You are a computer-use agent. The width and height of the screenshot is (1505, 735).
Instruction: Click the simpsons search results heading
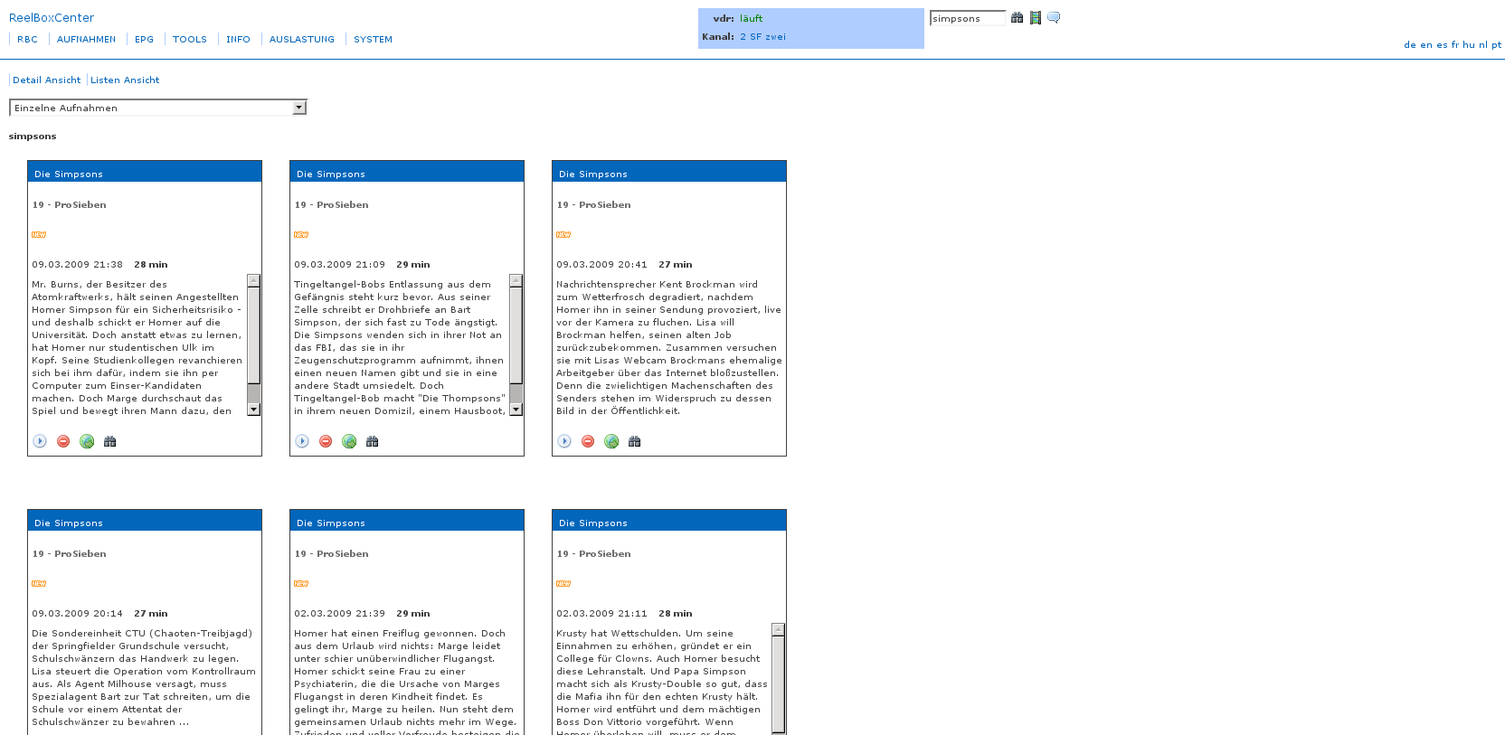click(33, 137)
